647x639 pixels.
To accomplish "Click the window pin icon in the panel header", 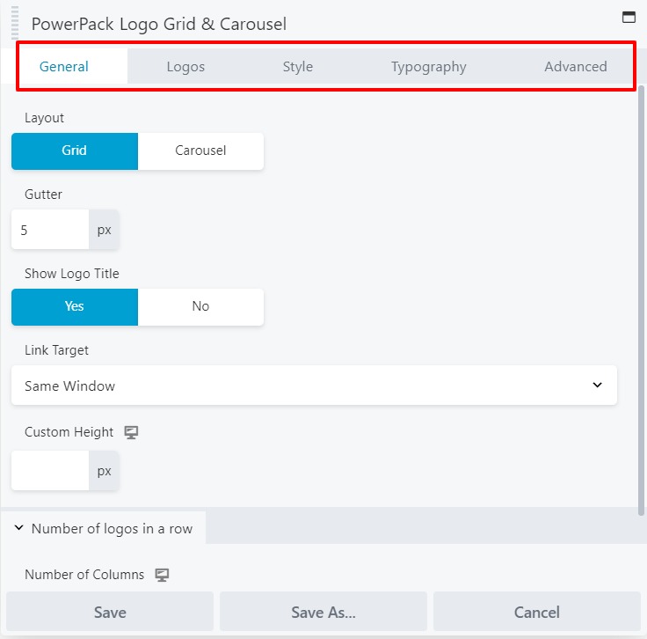I will click(629, 17).
